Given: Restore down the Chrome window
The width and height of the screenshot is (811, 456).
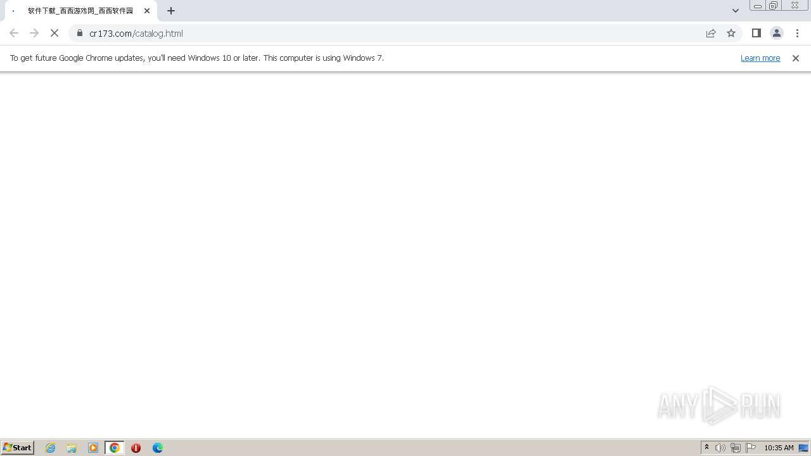Looking at the screenshot, I should (x=774, y=6).
